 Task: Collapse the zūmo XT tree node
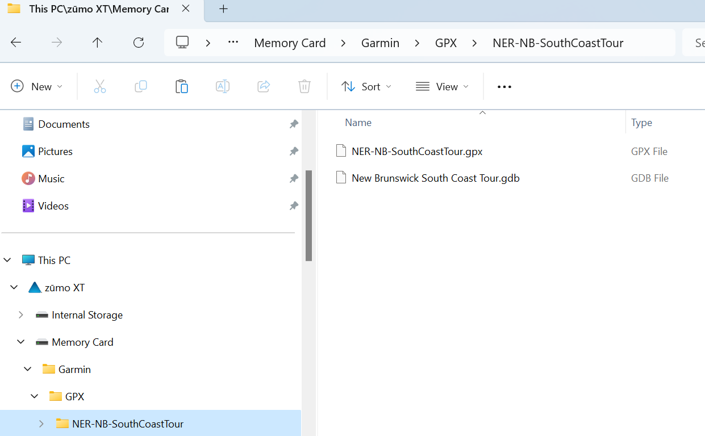pyautogui.click(x=14, y=287)
